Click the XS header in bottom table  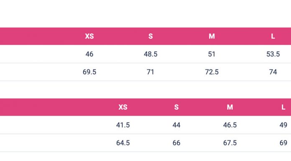[x=123, y=107]
